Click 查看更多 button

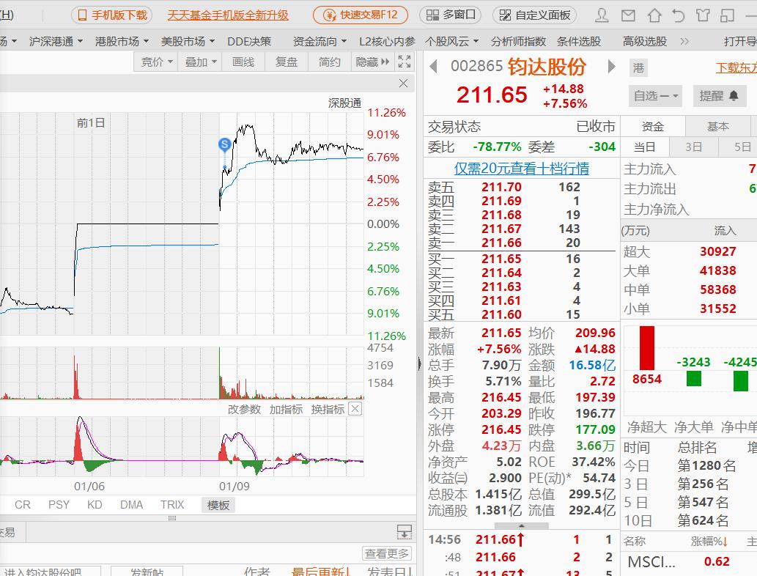[x=387, y=553]
